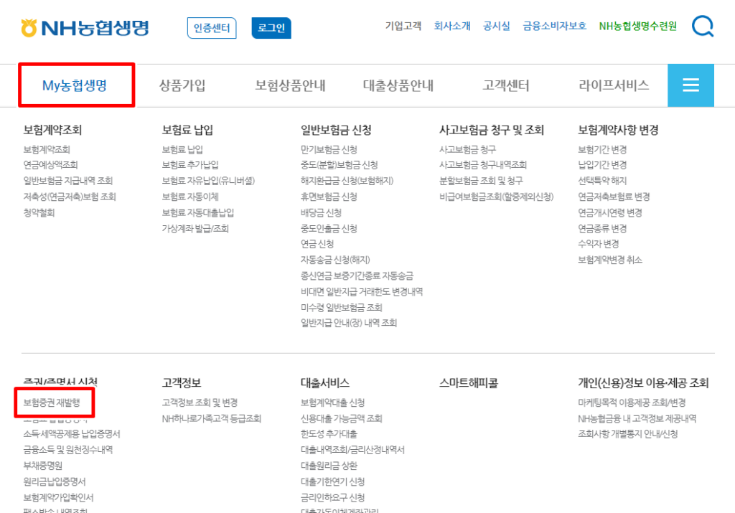The height and width of the screenshot is (513, 735).
Task: Open 금융소득 및 원천징수내역
Action: point(68,451)
